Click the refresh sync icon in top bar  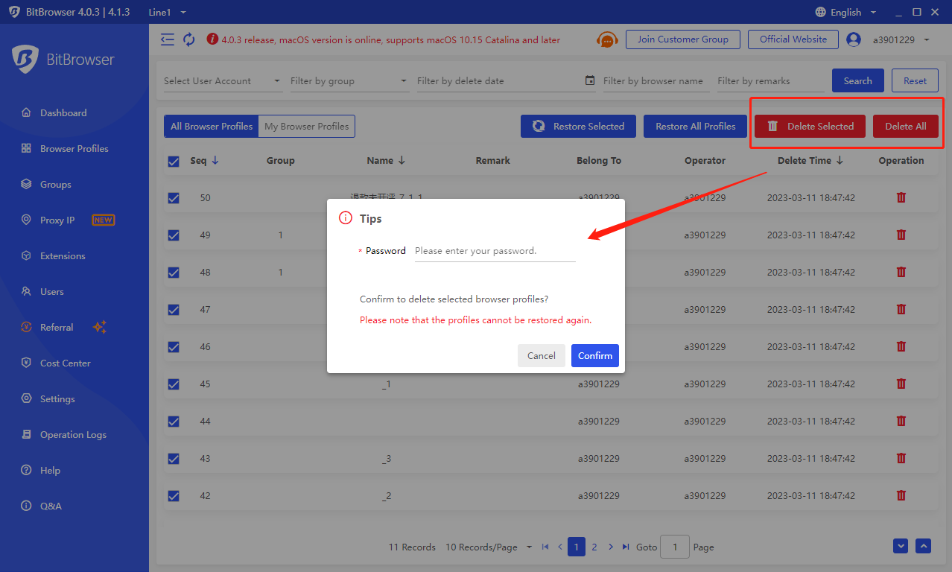[x=189, y=39]
